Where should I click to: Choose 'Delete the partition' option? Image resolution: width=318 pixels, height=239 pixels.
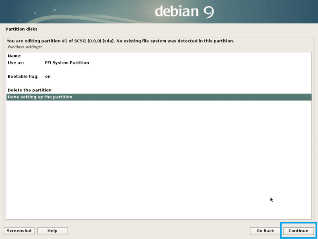pyautogui.click(x=159, y=90)
